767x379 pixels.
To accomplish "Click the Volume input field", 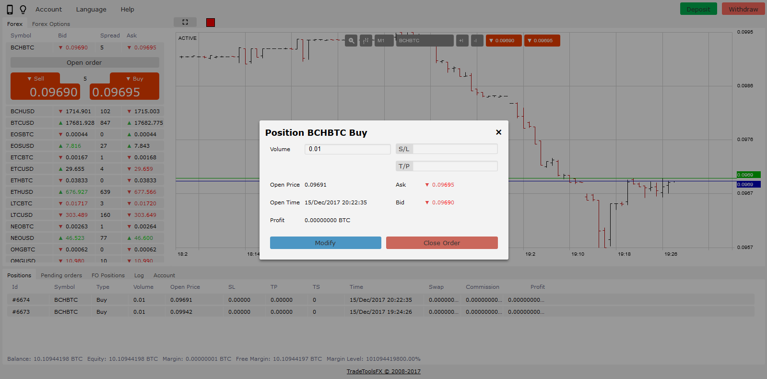I will coord(347,149).
